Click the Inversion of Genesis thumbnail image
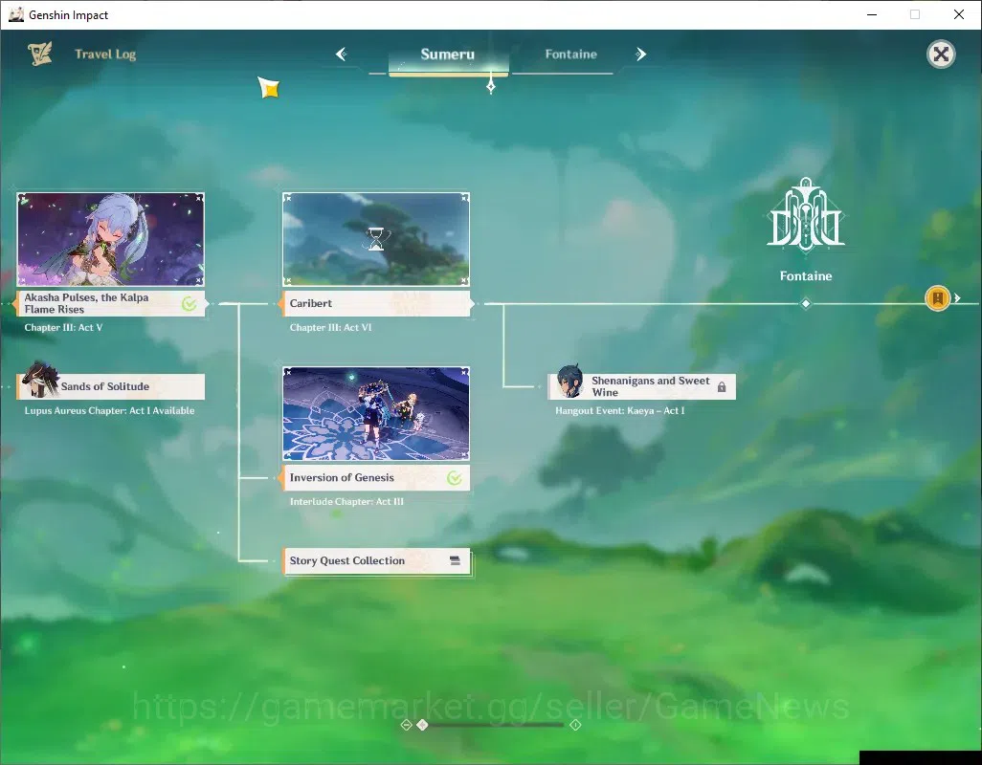This screenshot has height=765, width=982. click(x=376, y=413)
